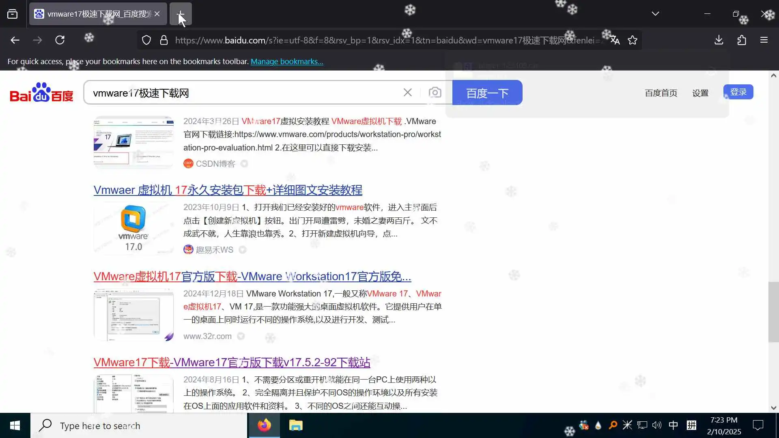Screen dimensions: 779x438
Task: Bookmark this page with star icon
Action: [632, 40]
